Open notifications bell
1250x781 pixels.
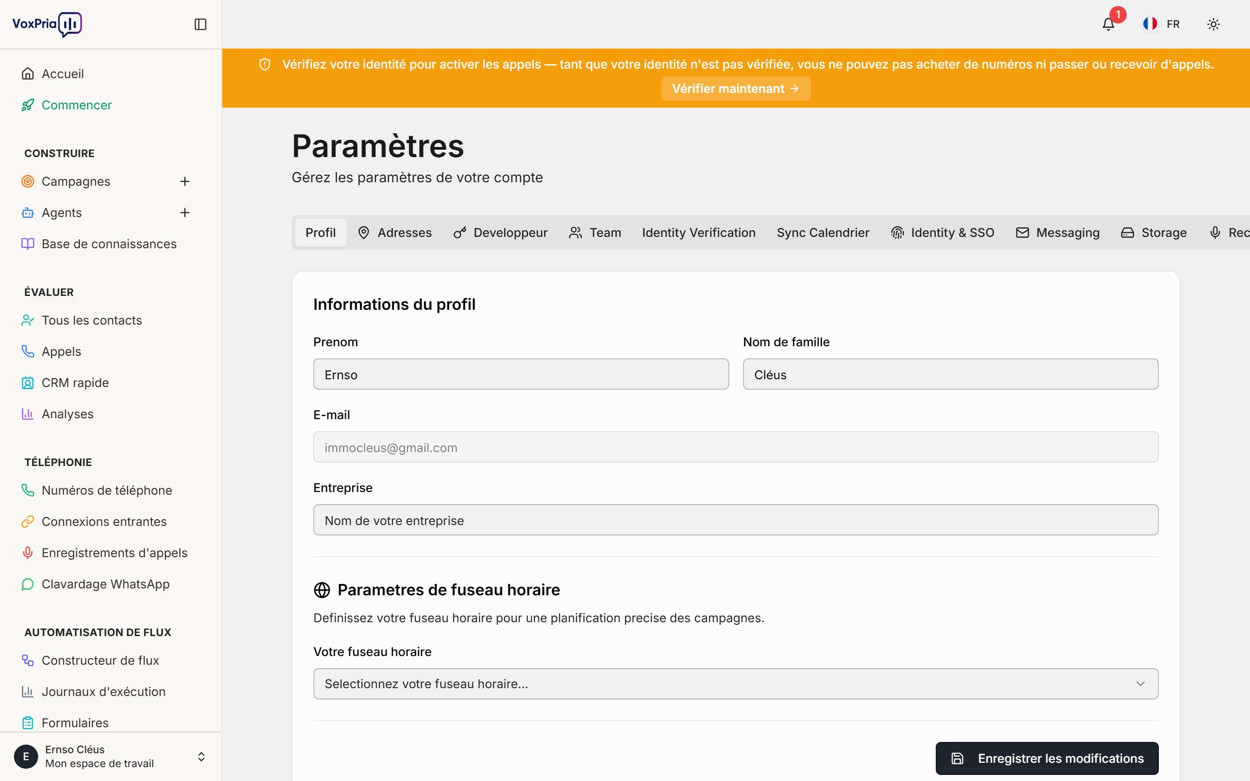(x=1108, y=24)
